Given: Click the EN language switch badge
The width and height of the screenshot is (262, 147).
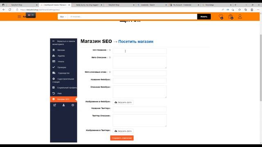Looking at the screenshot, I should coord(31,15).
